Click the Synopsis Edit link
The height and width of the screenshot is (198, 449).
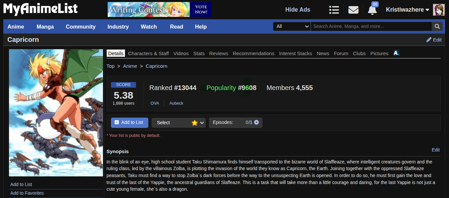click(436, 150)
